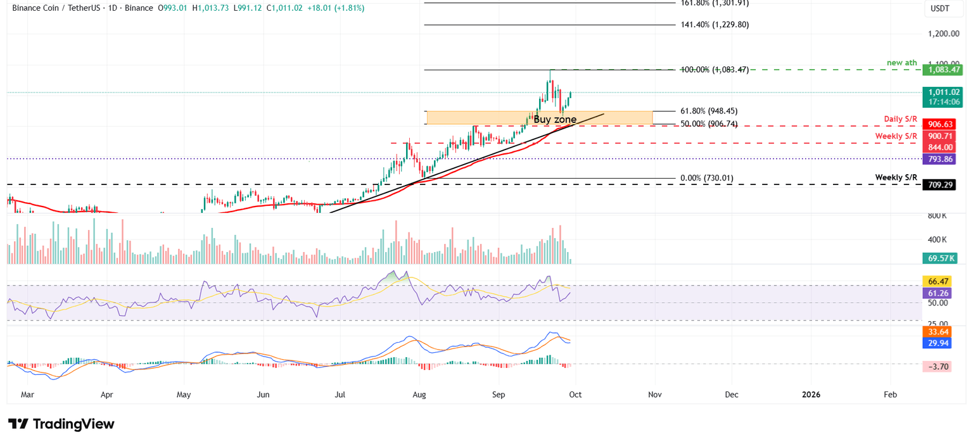Select the RSI value label 61.26

pos(937,293)
